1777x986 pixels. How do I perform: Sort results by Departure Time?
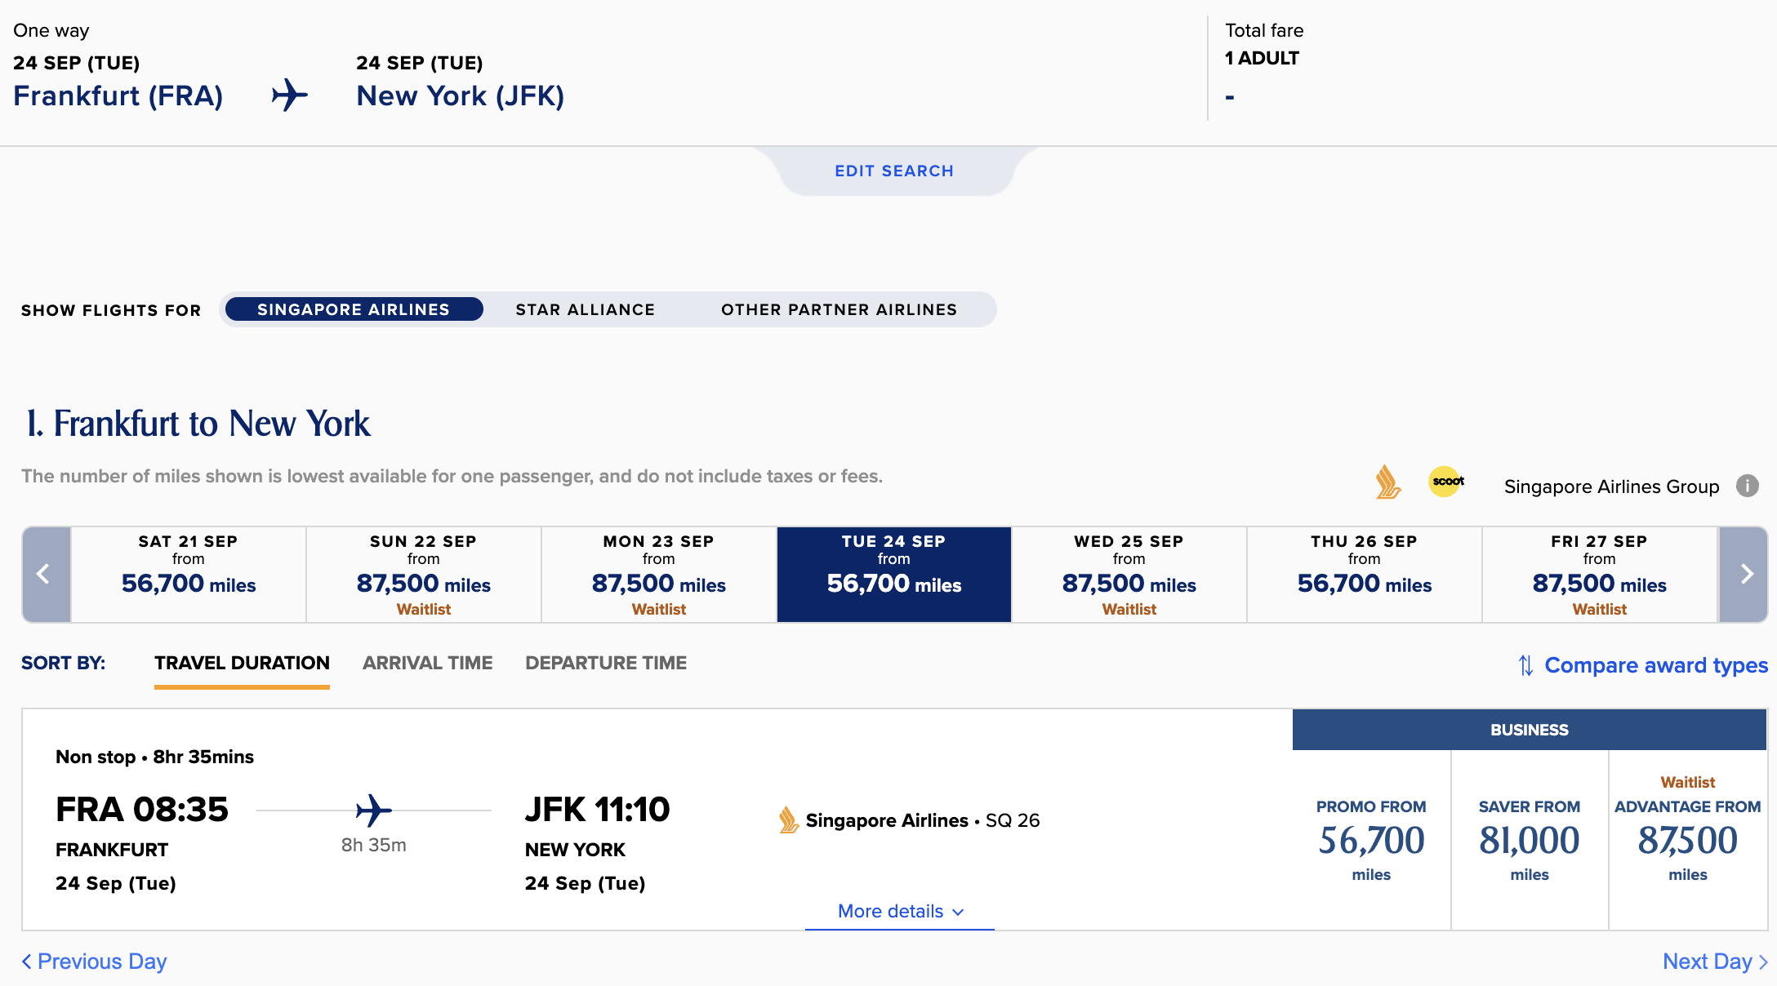tap(606, 664)
